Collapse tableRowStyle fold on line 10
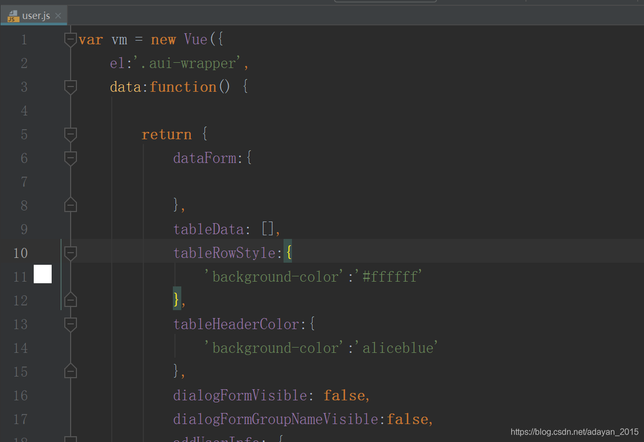 coord(71,253)
